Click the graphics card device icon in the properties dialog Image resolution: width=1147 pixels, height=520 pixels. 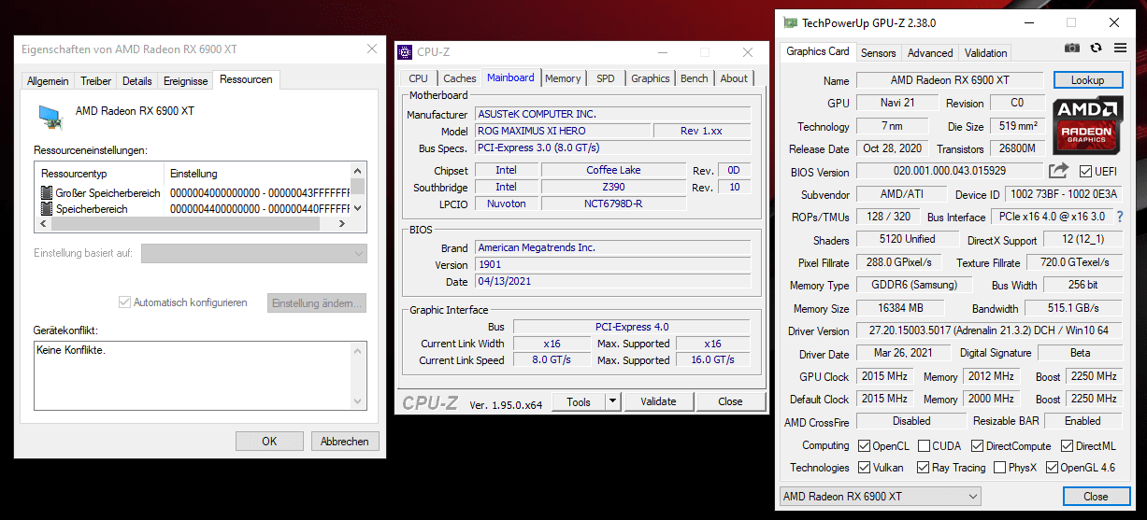[x=51, y=117]
